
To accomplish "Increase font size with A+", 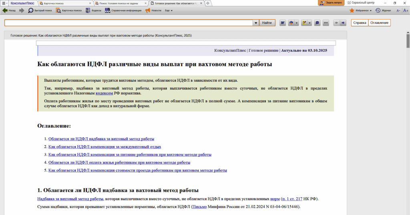I will coord(406,10).
